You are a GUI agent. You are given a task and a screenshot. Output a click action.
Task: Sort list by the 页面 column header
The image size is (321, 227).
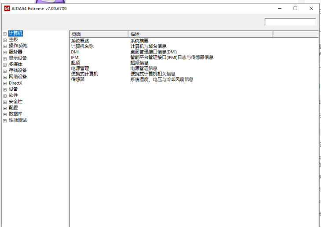pyautogui.click(x=99, y=34)
